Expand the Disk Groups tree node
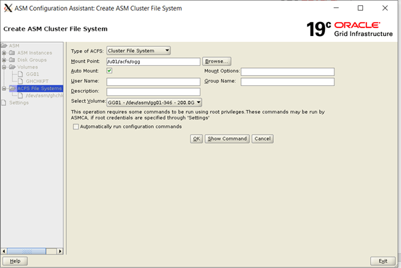 coord(4,60)
